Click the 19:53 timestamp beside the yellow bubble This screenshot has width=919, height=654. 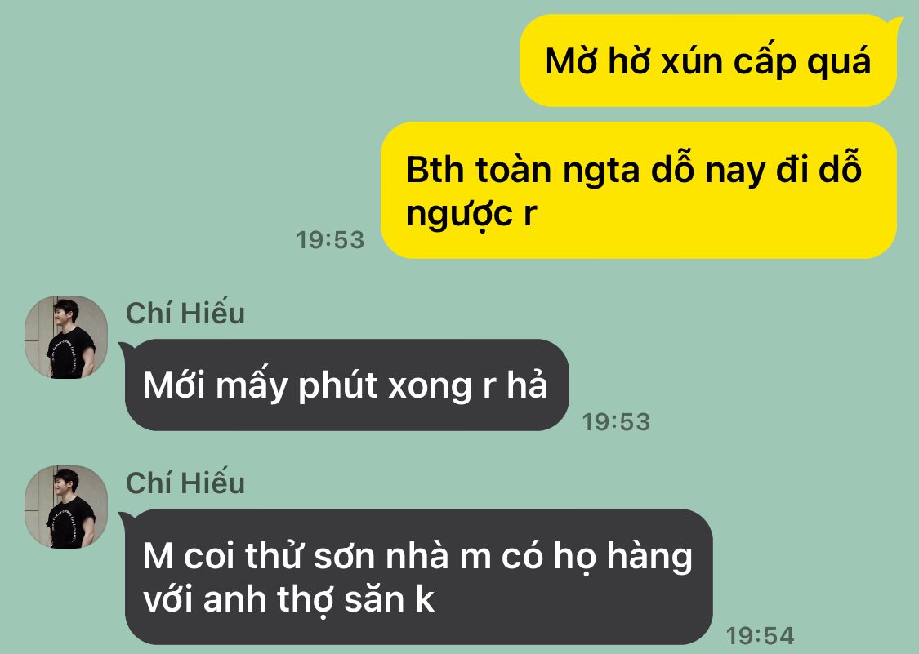click(330, 240)
